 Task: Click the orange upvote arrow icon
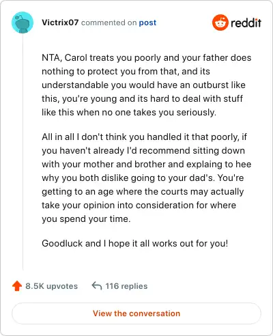17,286
